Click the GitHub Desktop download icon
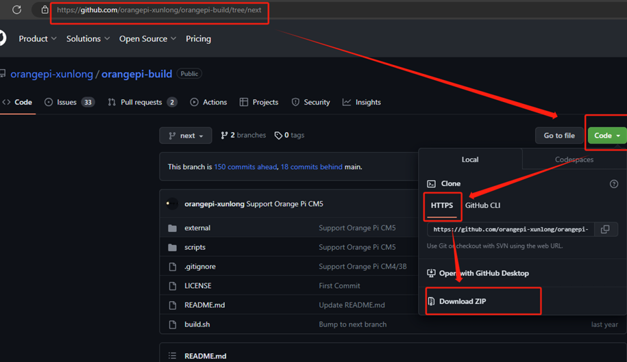The width and height of the screenshot is (627, 362). tap(431, 273)
